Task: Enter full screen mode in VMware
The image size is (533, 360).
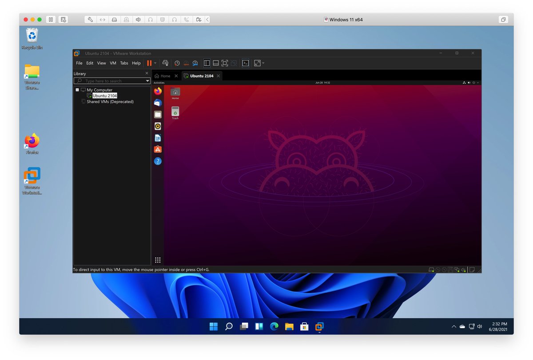Action: 225,63
